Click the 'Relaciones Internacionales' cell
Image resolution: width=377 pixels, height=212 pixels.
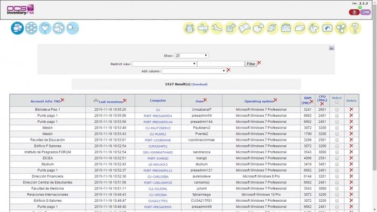click(x=47, y=194)
